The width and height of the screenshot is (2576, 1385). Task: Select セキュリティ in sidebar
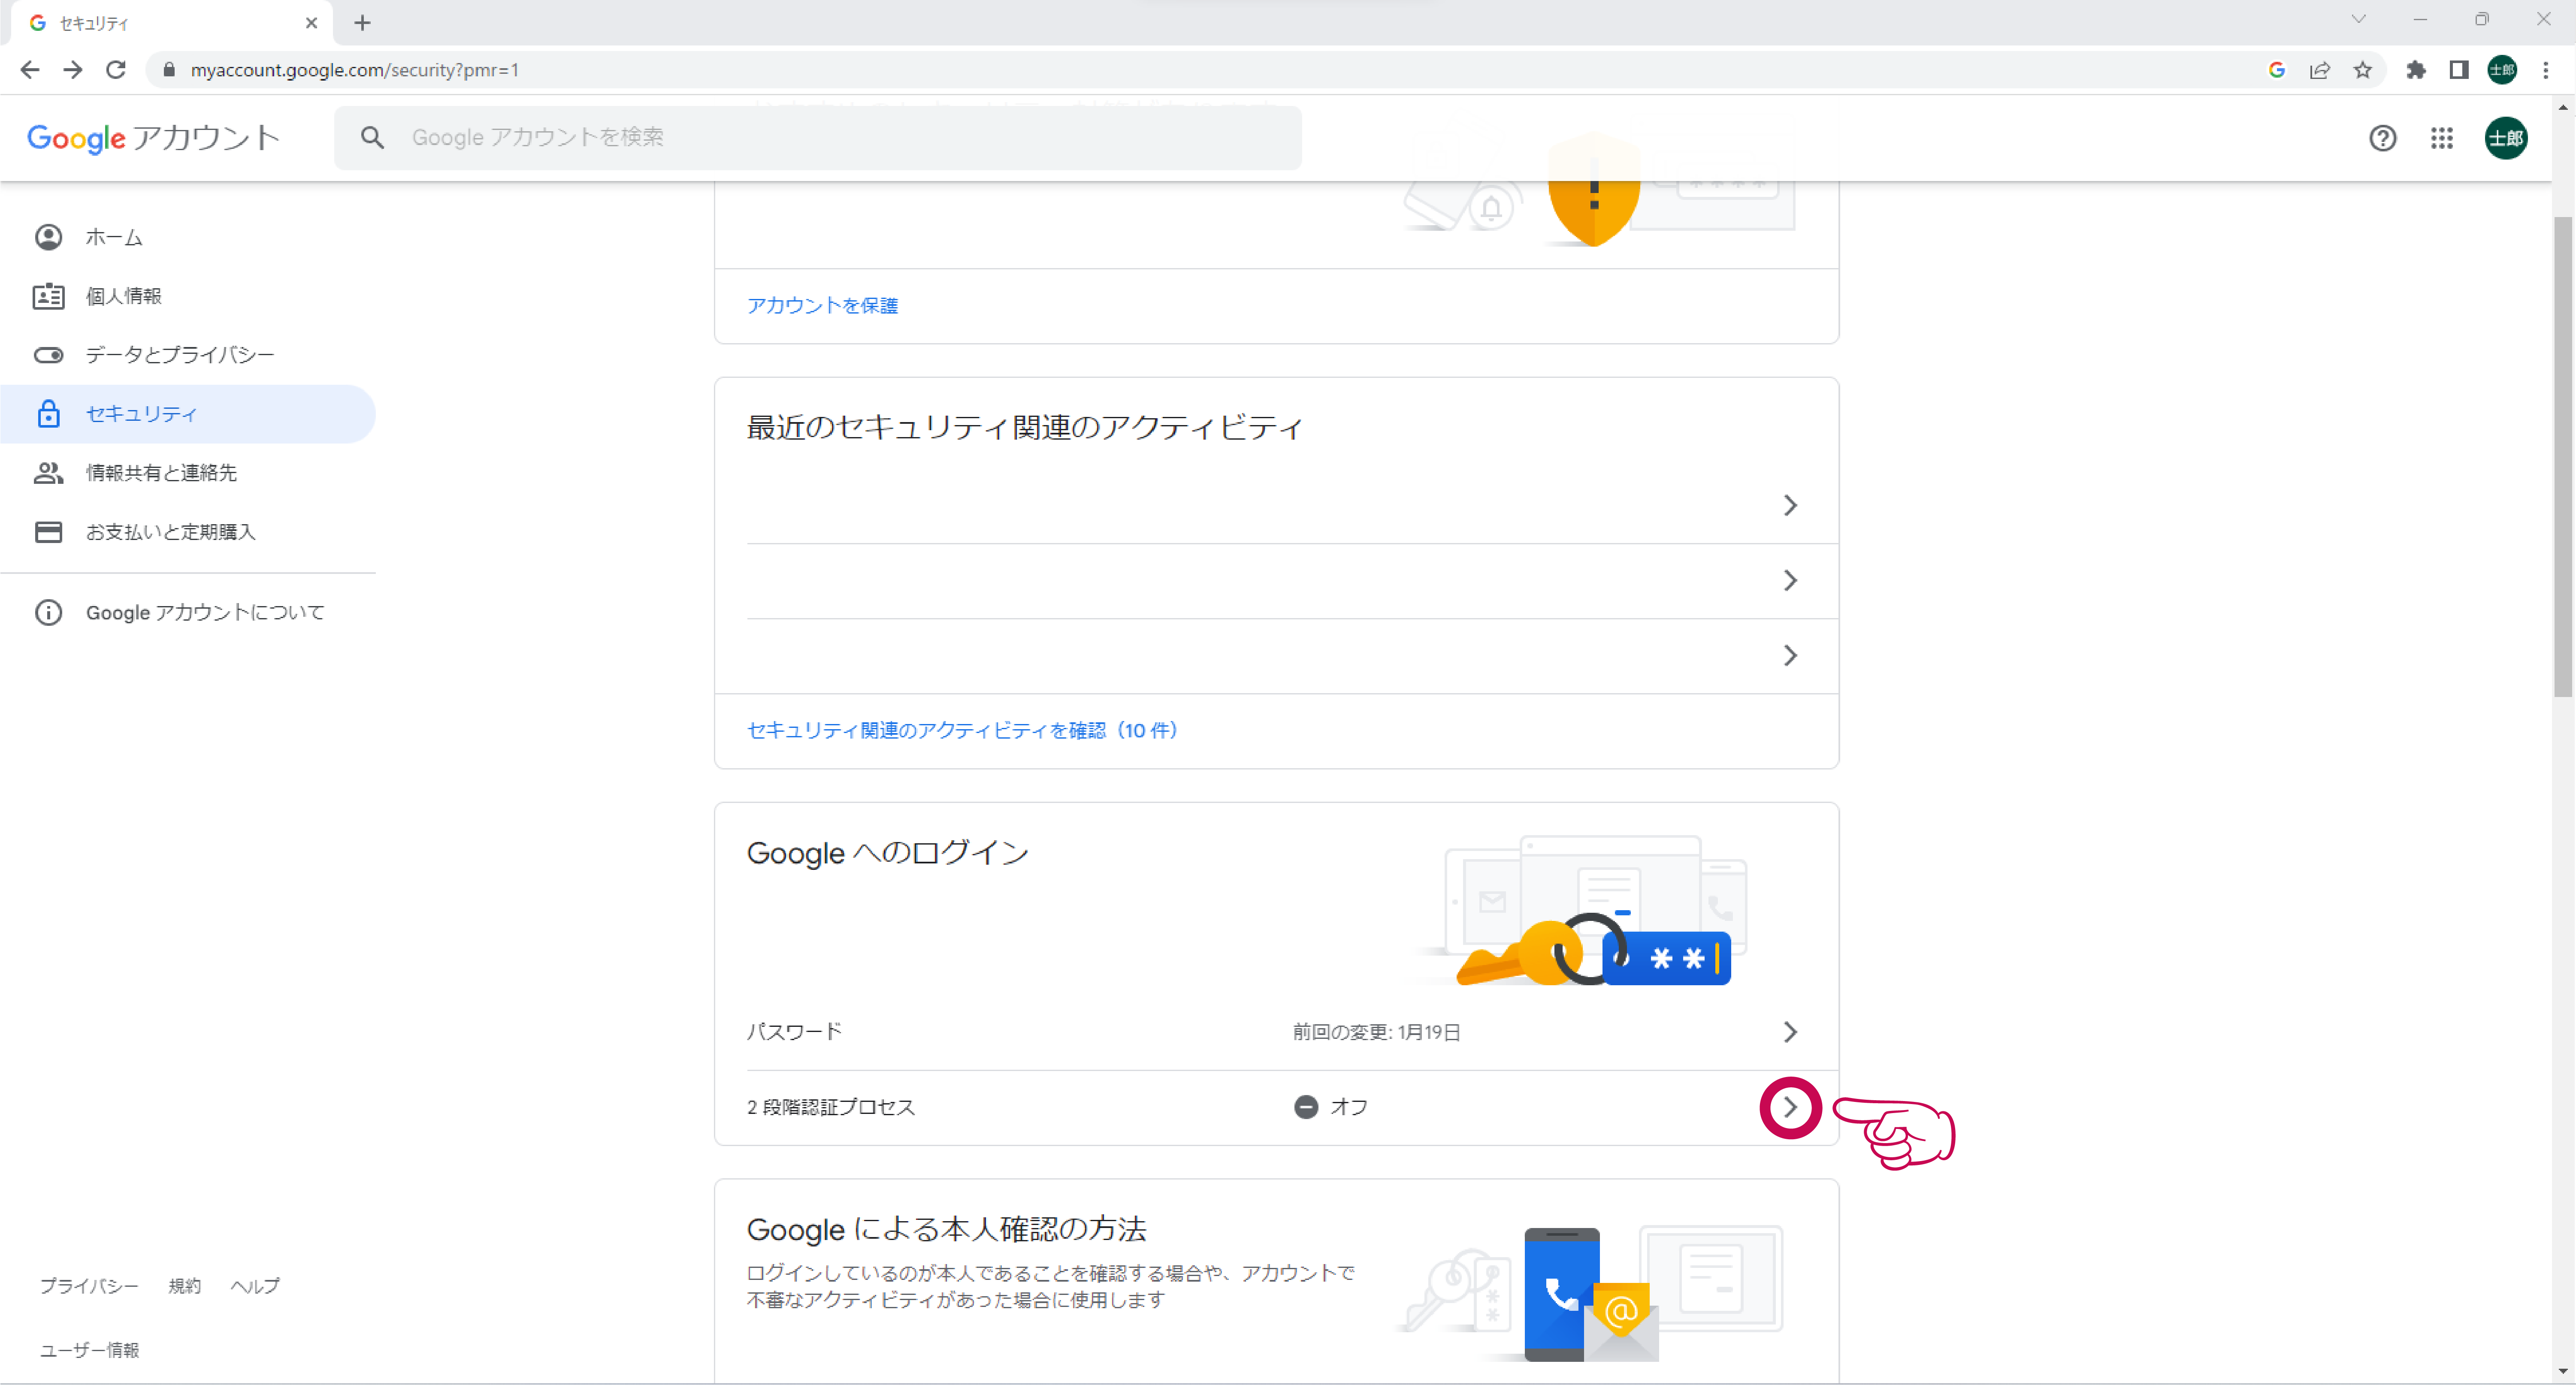pyautogui.click(x=188, y=414)
